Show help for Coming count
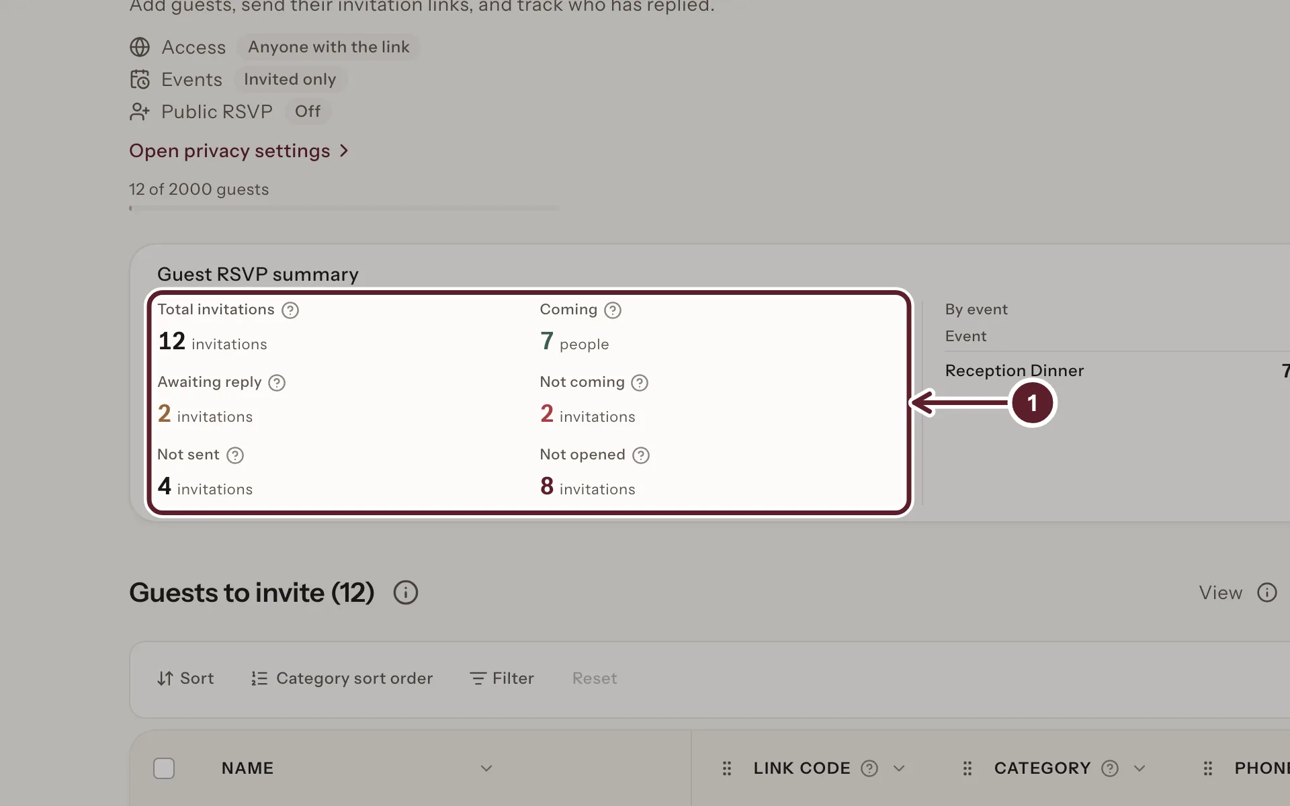1290x806 pixels. coord(613,310)
